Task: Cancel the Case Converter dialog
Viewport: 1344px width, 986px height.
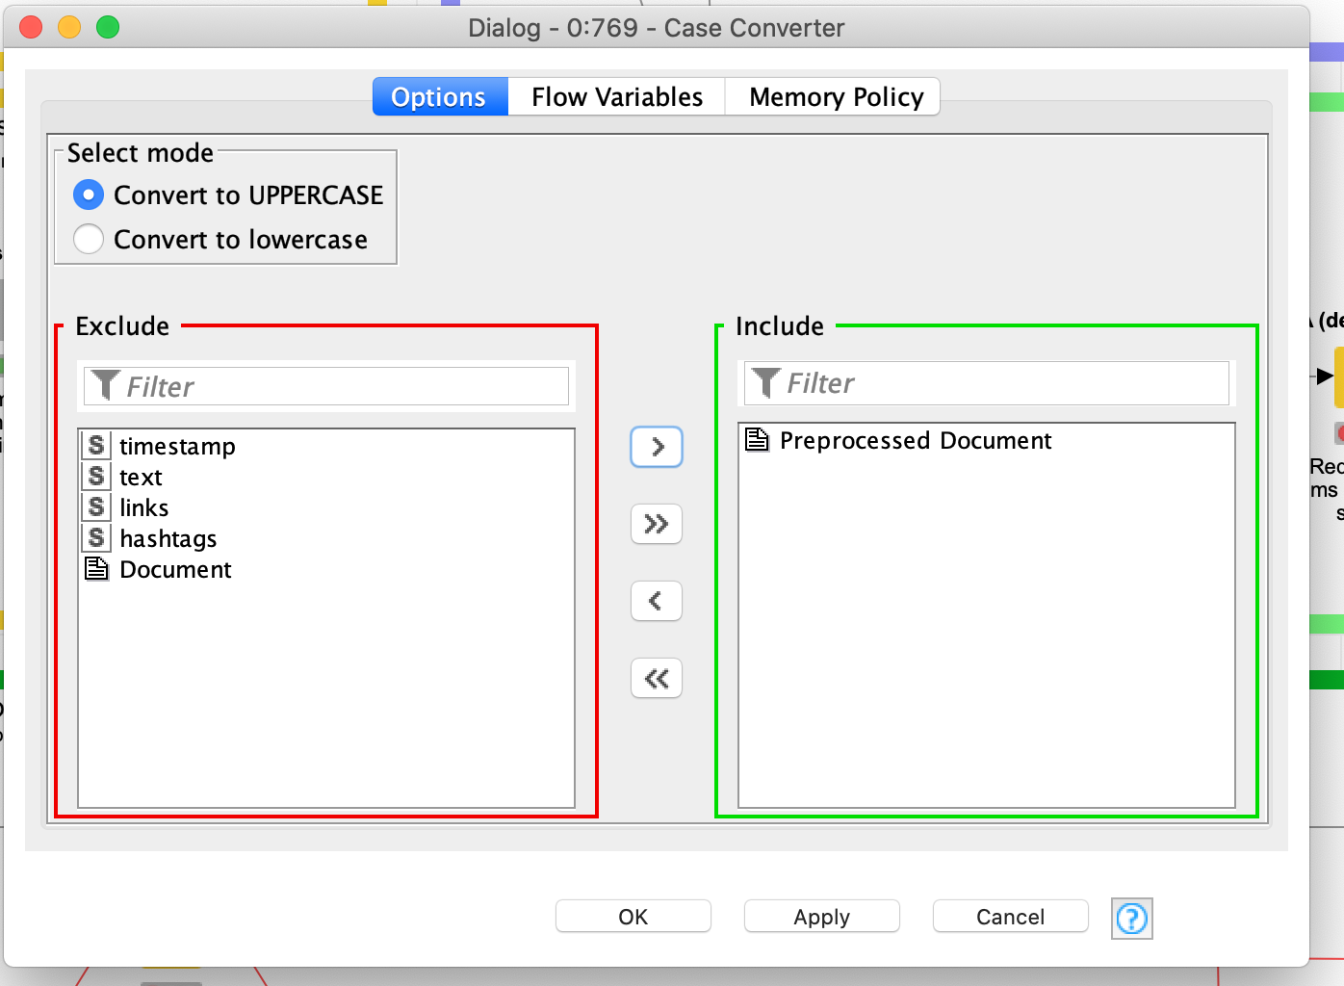Action: [1010, 917]
